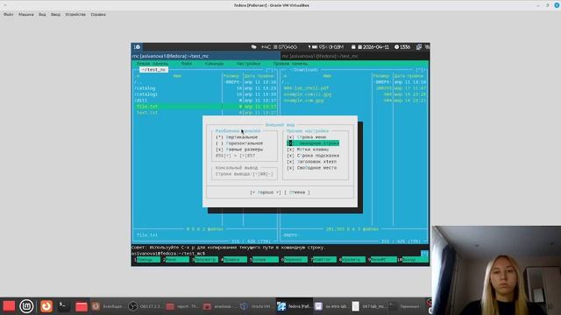Toggle the Строка меню checkbox
561x315 pixels.
pyautogui.click(x=307, y=137)
